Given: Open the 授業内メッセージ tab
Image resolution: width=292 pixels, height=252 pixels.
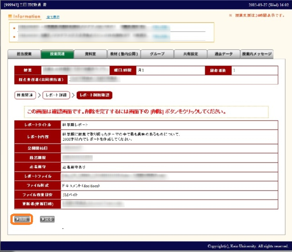Looking at the screenshot, I should [257, 54].
